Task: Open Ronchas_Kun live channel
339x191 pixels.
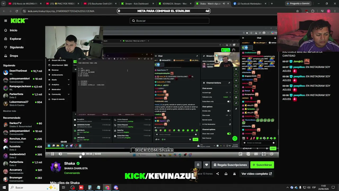Action: click(x=23, y=140)
